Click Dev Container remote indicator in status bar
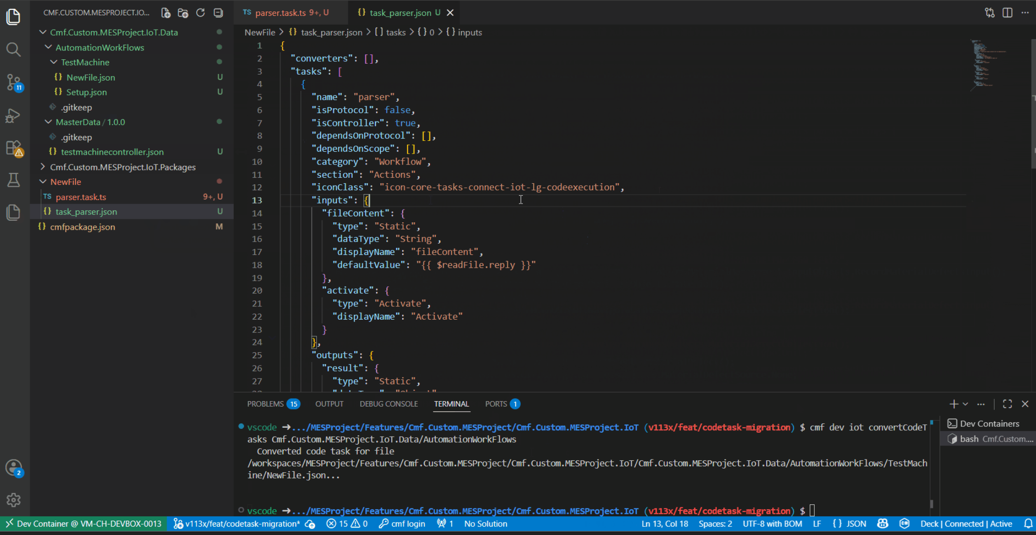The height and width of the screenshot is (535, 1036). click(83, 524)
